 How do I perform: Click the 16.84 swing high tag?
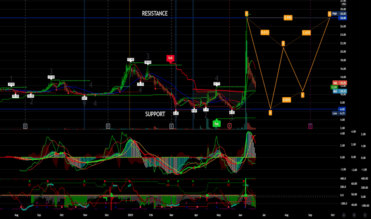pos(148,62)
